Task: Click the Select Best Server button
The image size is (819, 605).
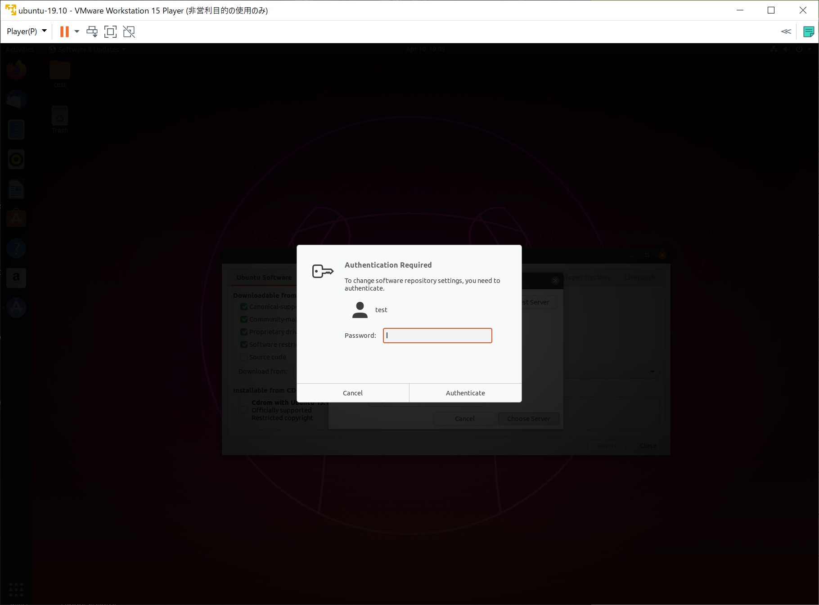Action: (x=539, y=302)
